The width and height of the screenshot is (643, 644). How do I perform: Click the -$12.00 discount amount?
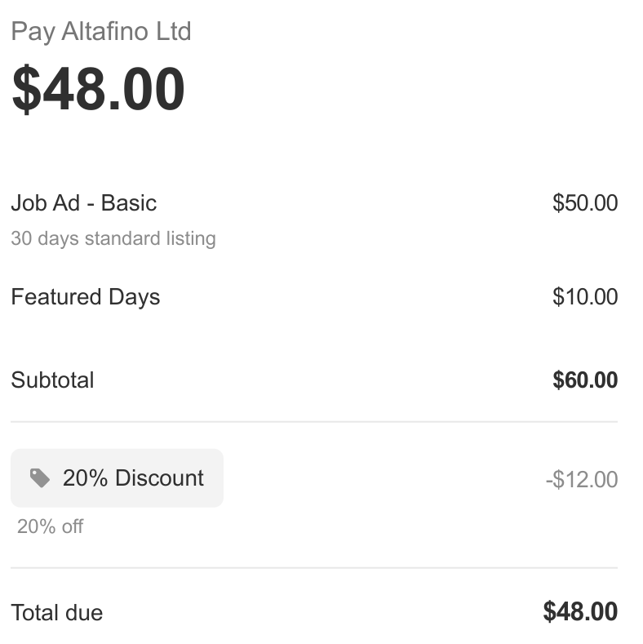pyautogui.click(x=581, y=479)
